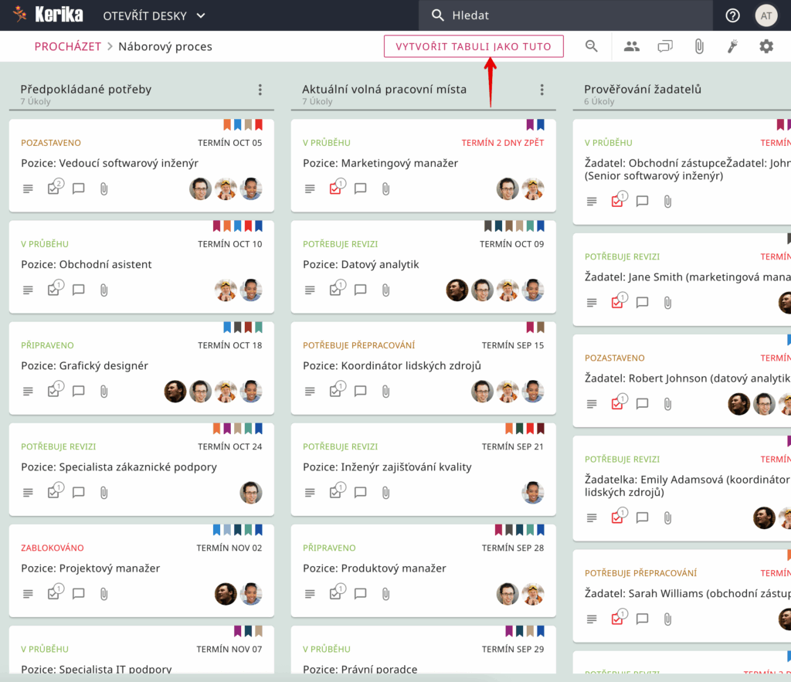Image resolution: width=791 pixels, height=682 pixels.
Task: Open the board chat icon
Action: 665,46
